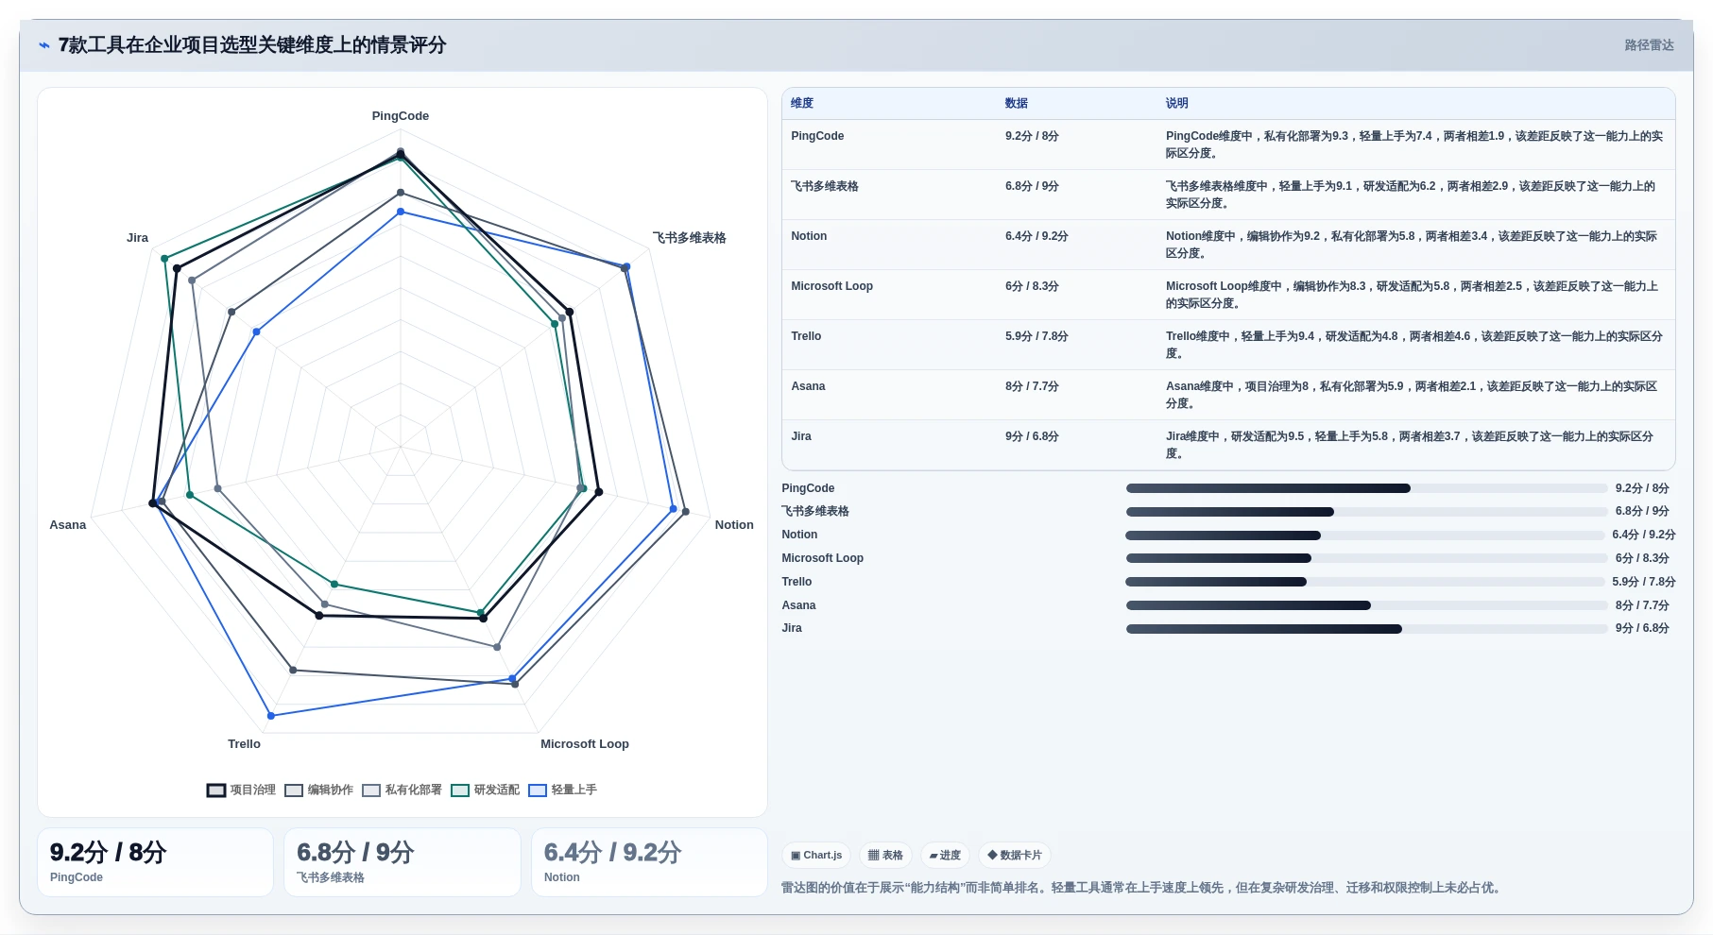This screenshot has width=1713, height=935.
Task: Toggle the 编辑协作 legend swatch
Action: point(294,790)
